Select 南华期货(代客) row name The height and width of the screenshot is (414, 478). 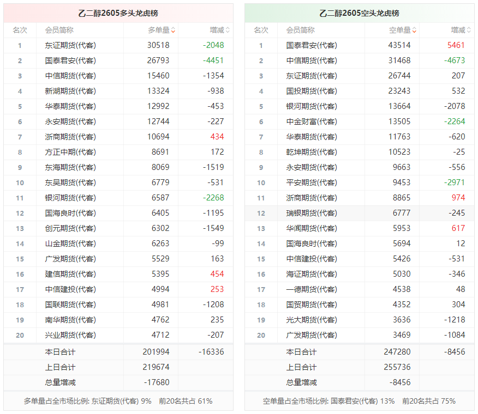(x=70, y=320)
